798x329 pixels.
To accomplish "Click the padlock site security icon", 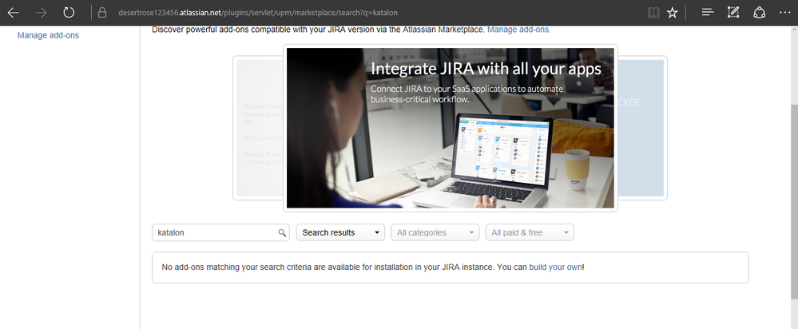I will (102, 13).
